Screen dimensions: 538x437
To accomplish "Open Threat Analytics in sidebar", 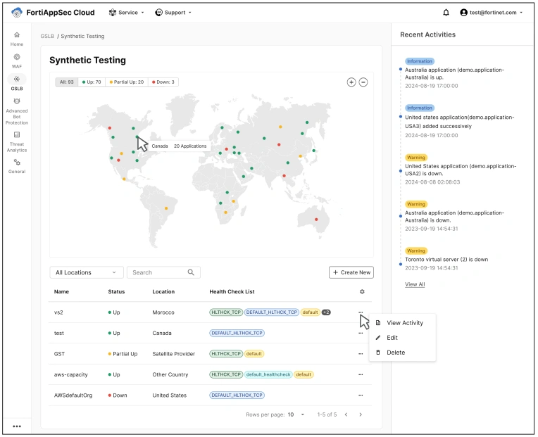I will pos(17,141).
